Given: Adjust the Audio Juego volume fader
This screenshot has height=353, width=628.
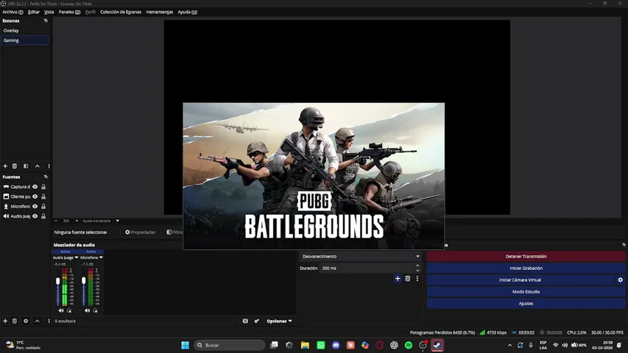Looking at the screenshot, I should pyautogui.click(x=57, y=282).
